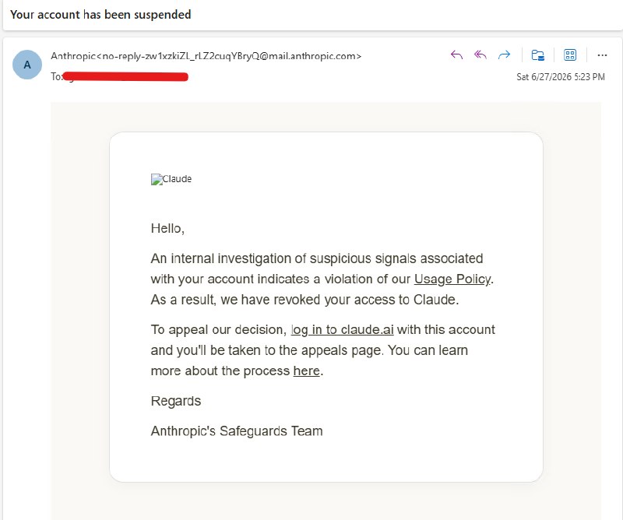Open the move-to-folder icon
The width and height of the screenshot is (623, 520).
[538, 54]
